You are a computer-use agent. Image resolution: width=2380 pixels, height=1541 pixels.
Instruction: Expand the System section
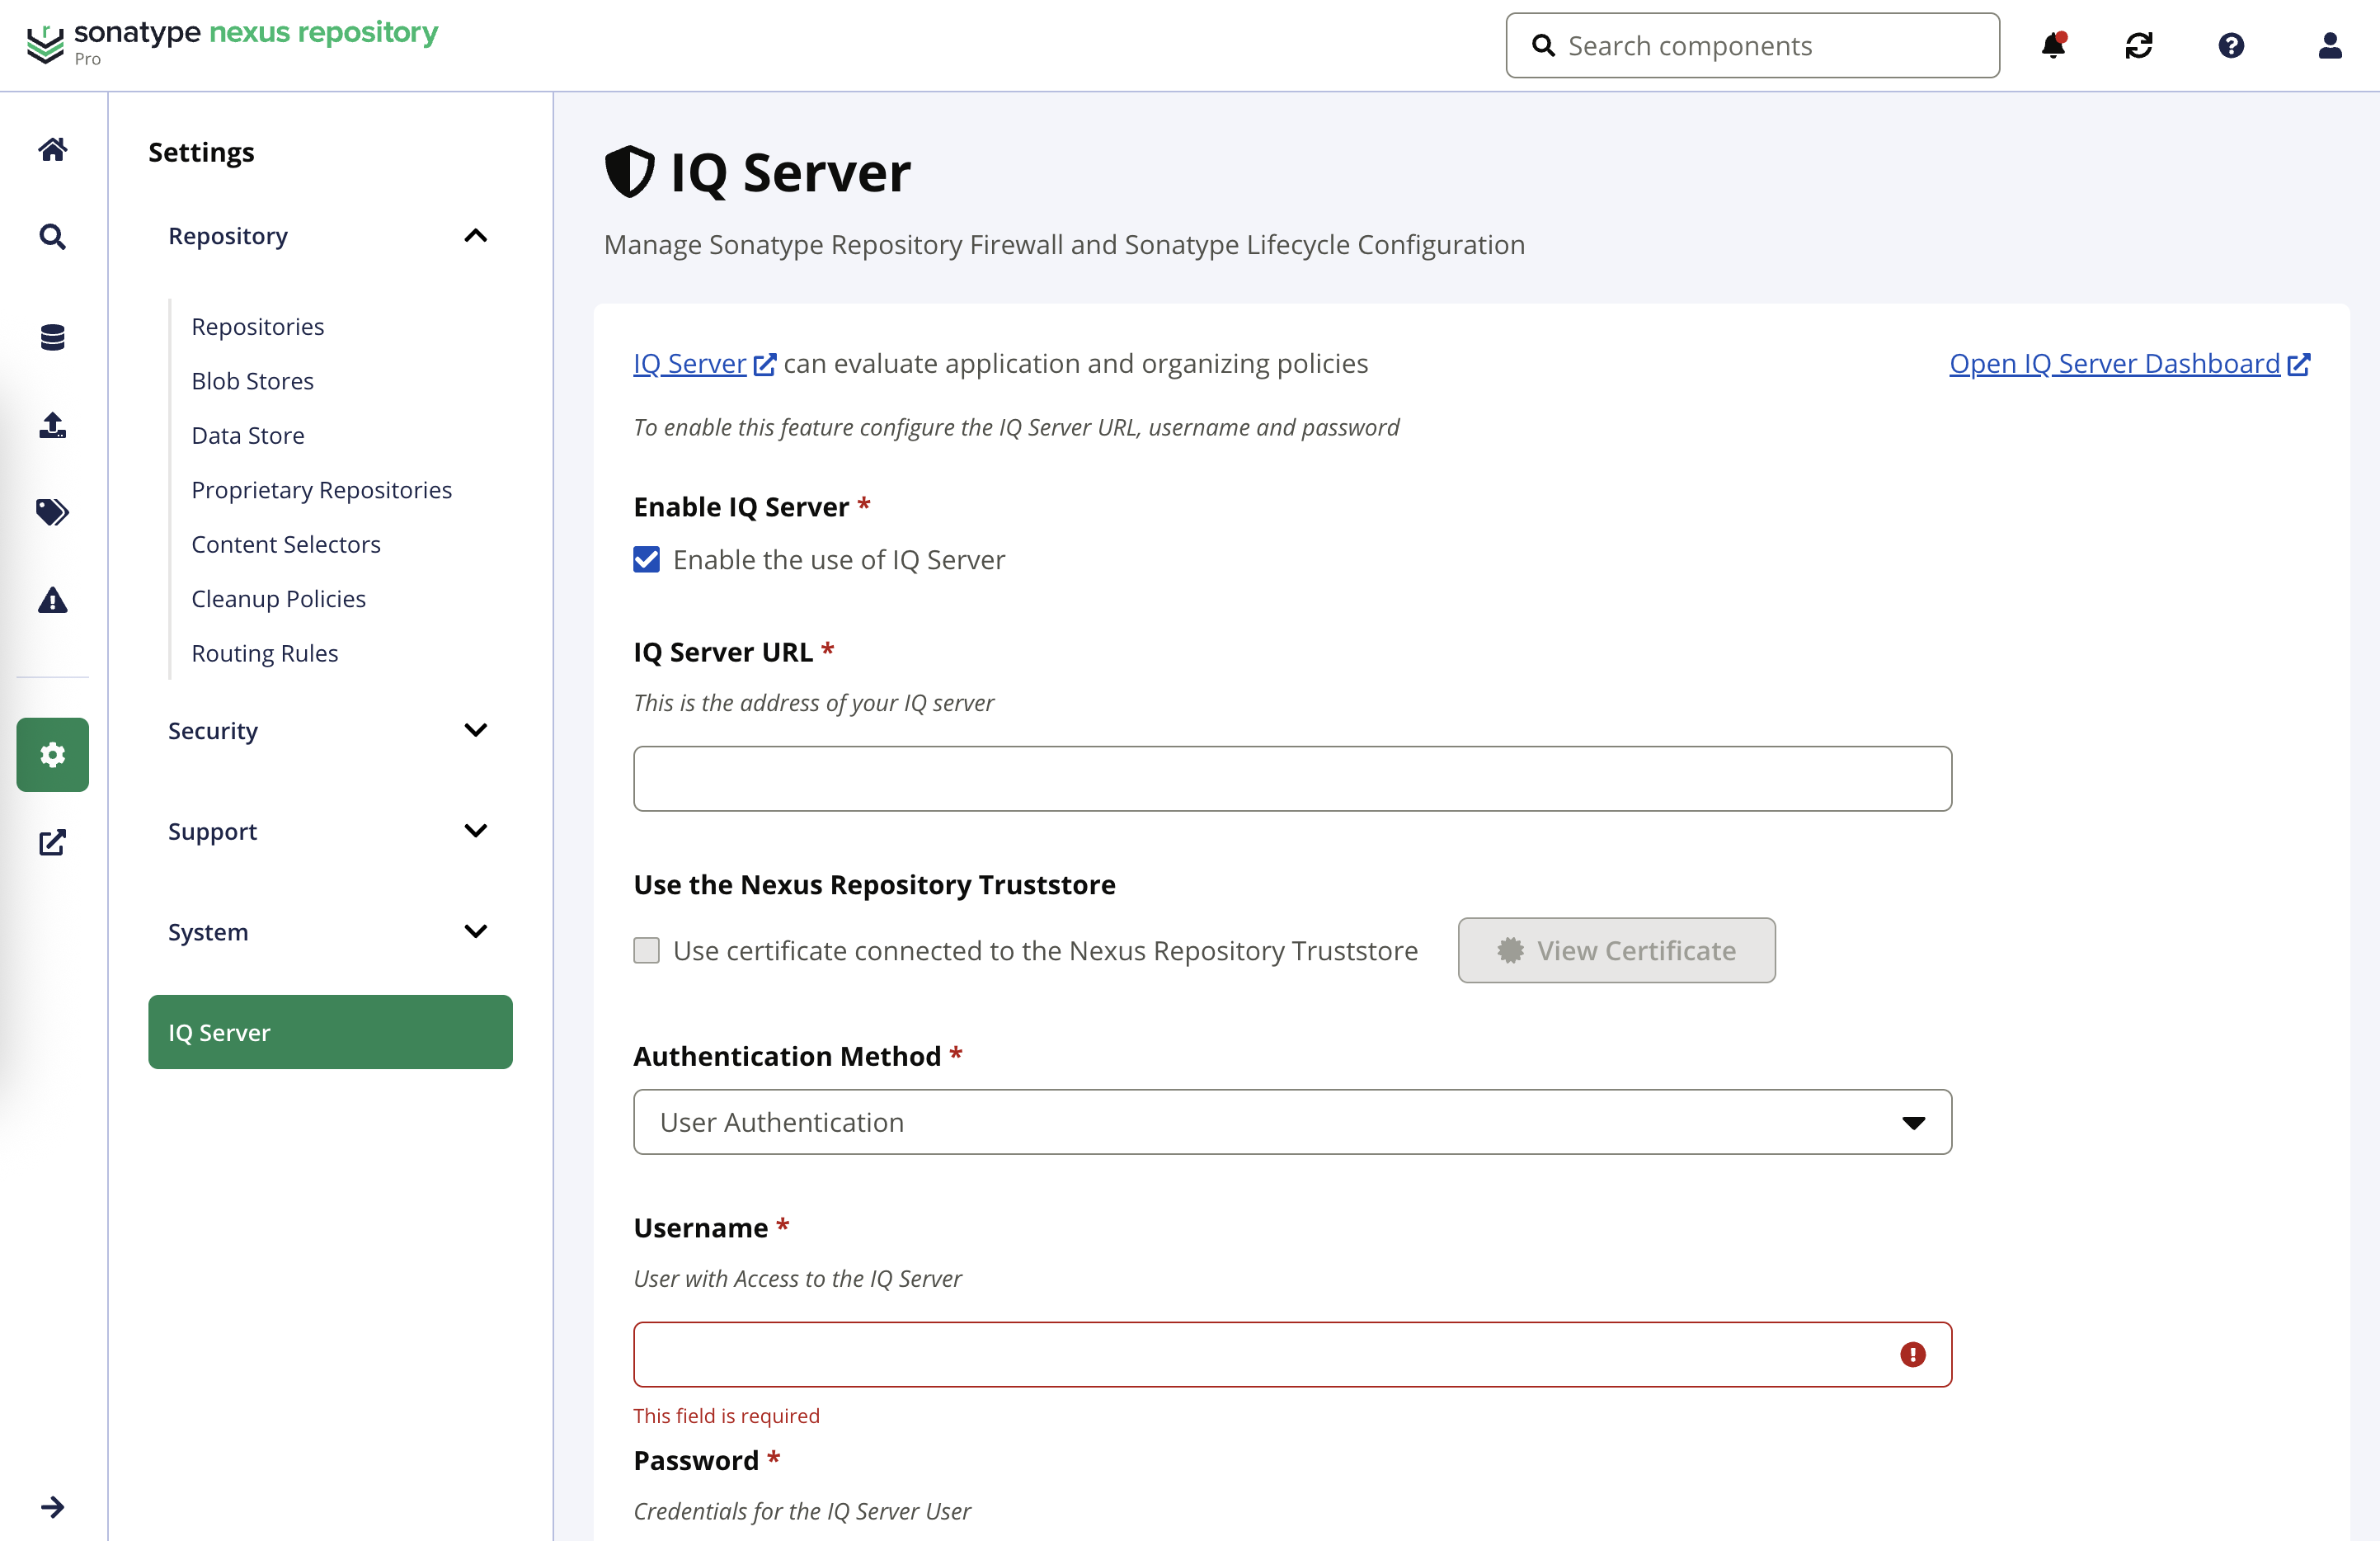[x=330, y=931]
